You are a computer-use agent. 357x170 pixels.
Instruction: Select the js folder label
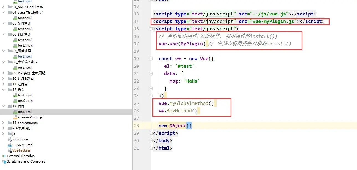click(x=14, y=134)
